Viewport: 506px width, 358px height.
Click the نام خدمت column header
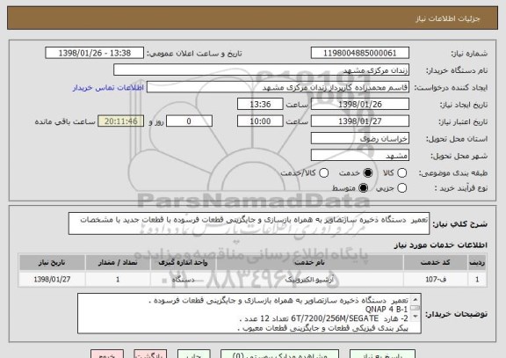coord(309,262)
